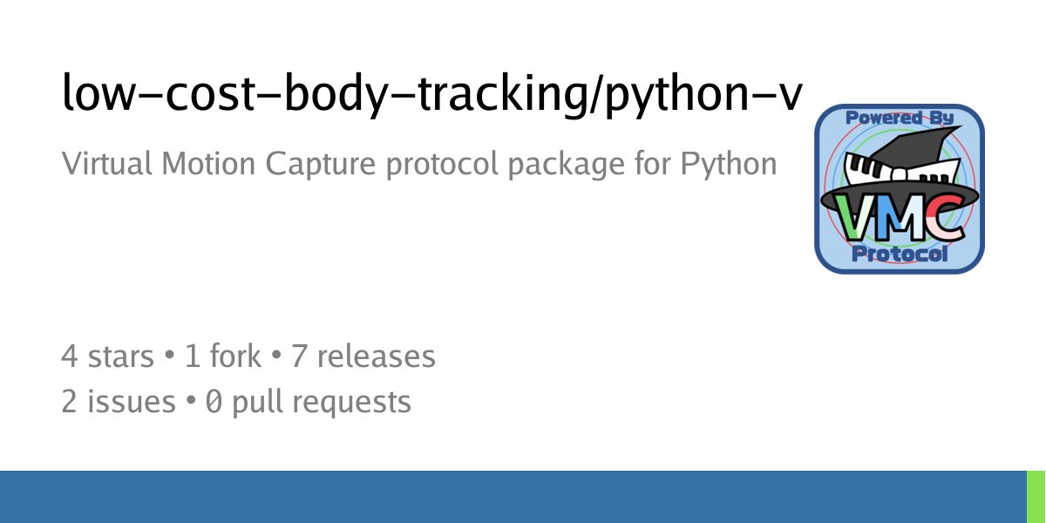Click the white letter M in the logo
Viewport: 1046px width, 523px height.
point(898,218)
